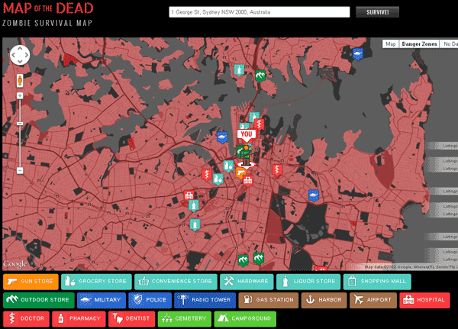Click the Doctor legend button

tap(26, 319)
